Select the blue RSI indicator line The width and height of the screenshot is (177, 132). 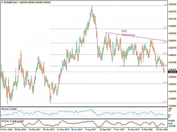coord(82,112)
